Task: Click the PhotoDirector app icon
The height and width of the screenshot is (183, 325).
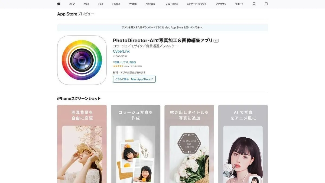Action: [x=82, y=60]
